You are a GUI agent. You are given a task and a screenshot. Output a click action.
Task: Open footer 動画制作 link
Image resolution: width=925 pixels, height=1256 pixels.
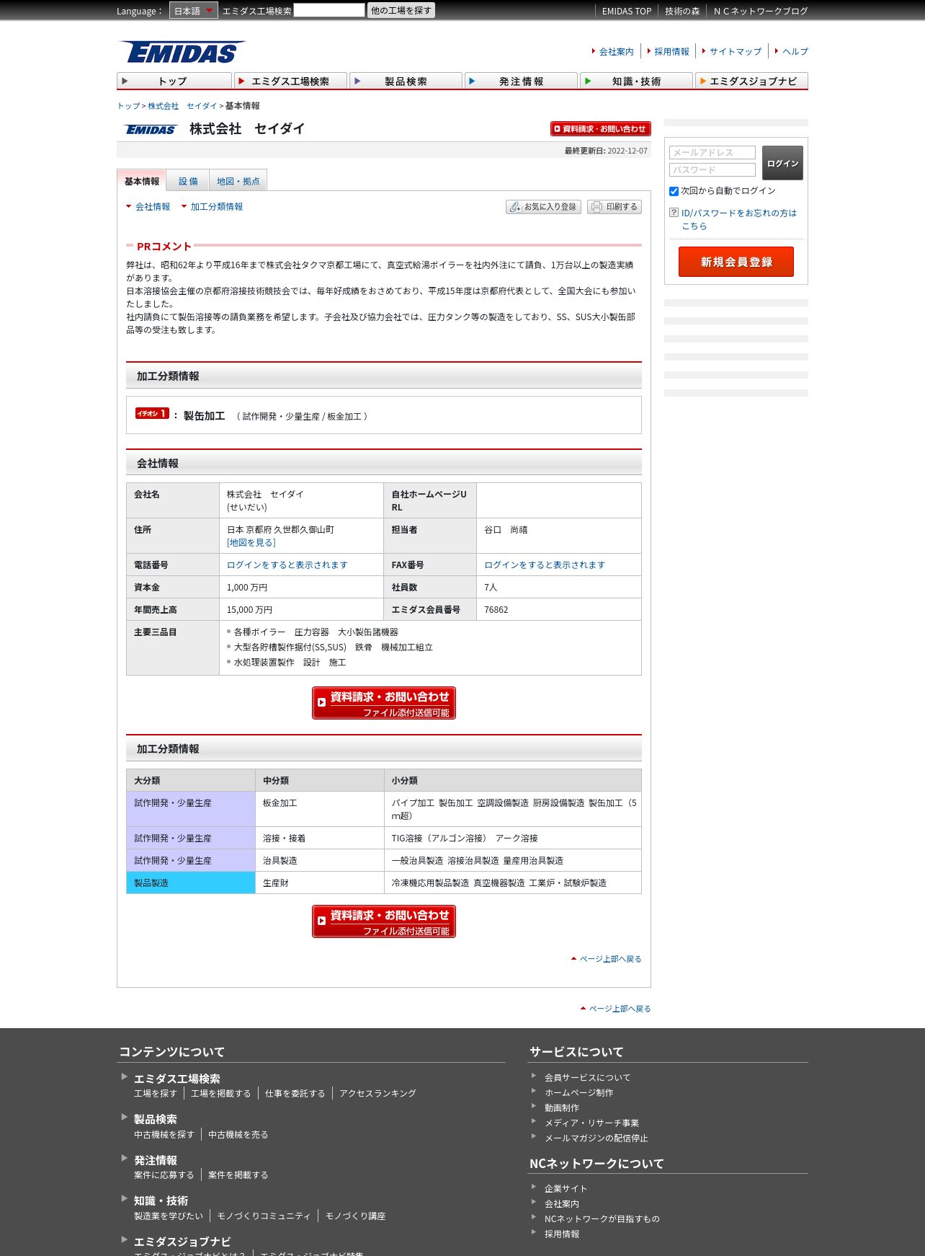click(x=562, y=1108)
